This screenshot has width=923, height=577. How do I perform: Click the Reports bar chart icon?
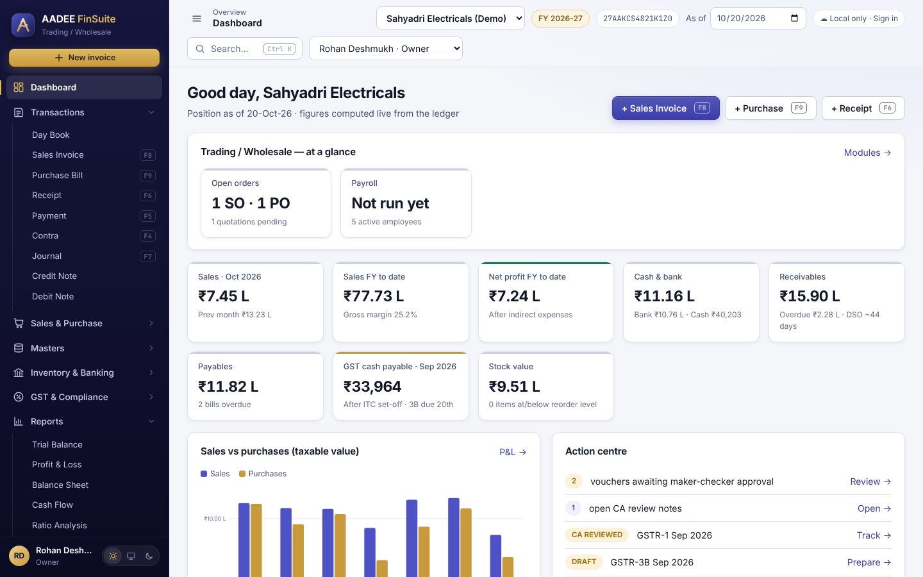[19, 421]
